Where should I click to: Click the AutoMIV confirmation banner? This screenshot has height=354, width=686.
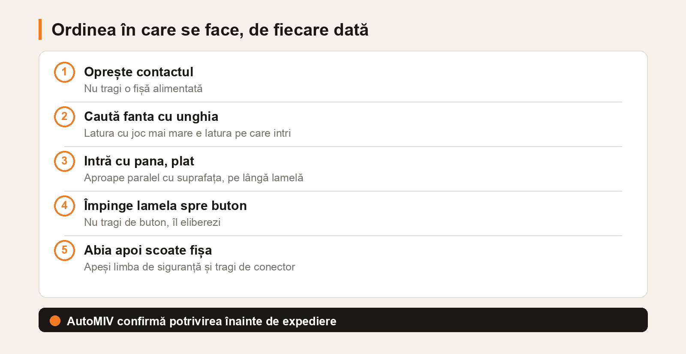click(x=343, y=320)
